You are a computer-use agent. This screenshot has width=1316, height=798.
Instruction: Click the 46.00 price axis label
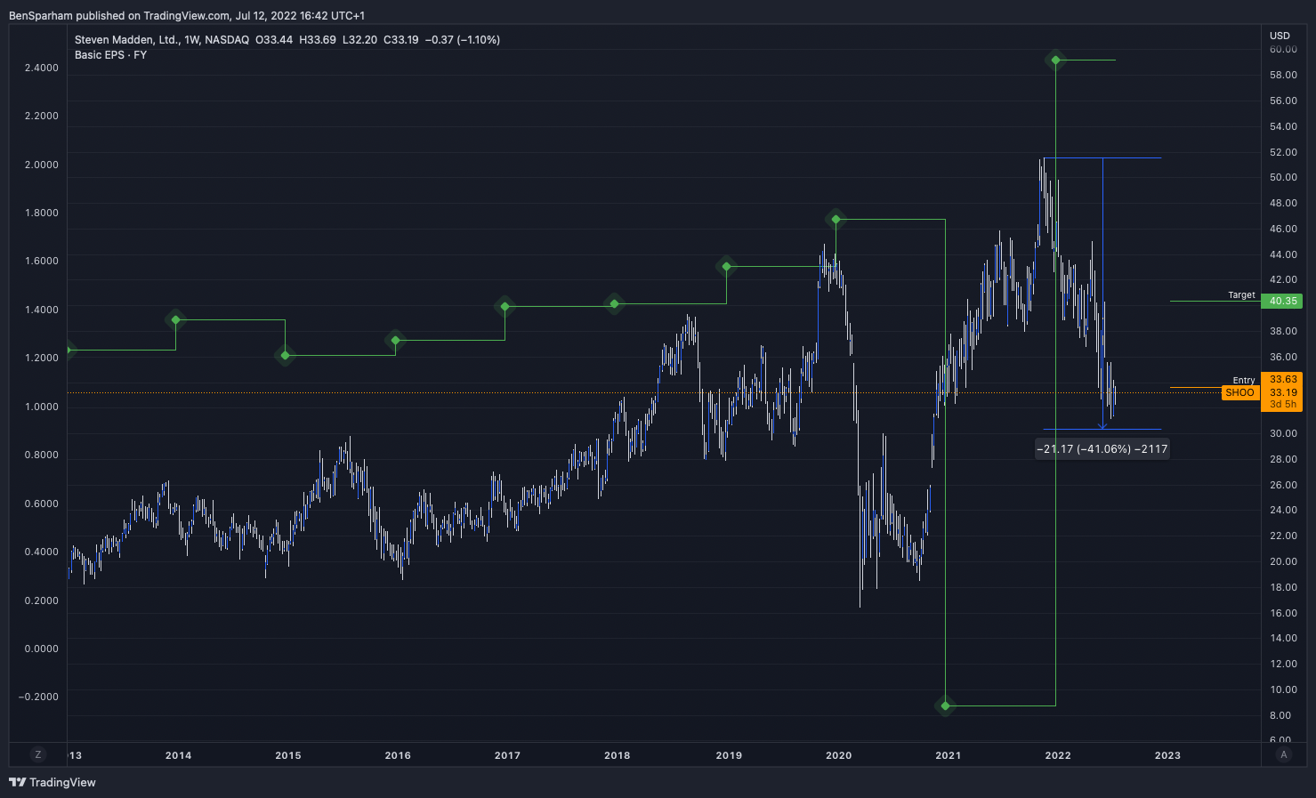tap(1283, 229)
